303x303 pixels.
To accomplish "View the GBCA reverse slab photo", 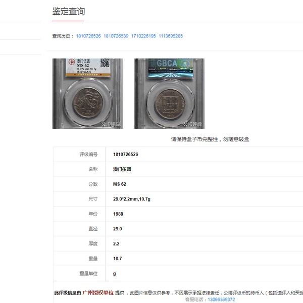I will pos(169,93).
